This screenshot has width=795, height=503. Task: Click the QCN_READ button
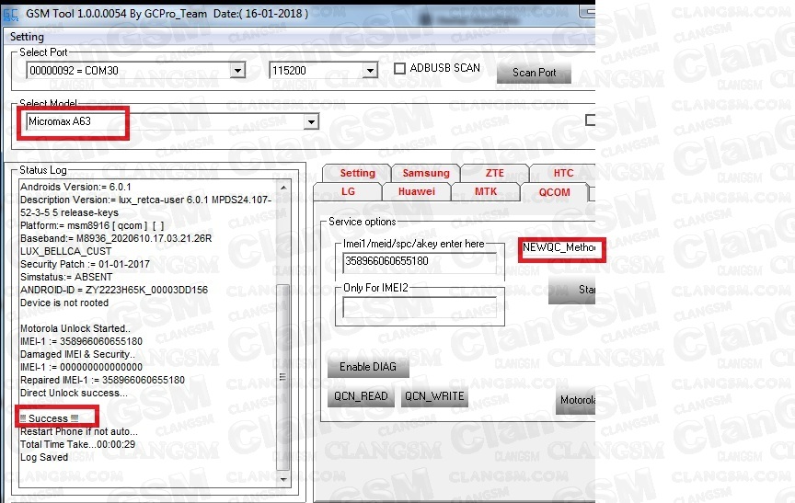[361, 396]
